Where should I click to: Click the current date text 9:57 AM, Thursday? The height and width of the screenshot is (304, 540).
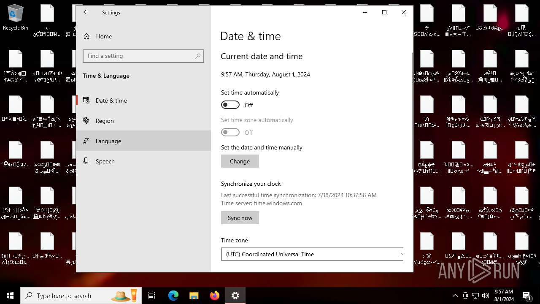coord(265,74)
